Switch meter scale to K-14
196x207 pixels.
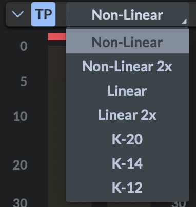(127, 163)
